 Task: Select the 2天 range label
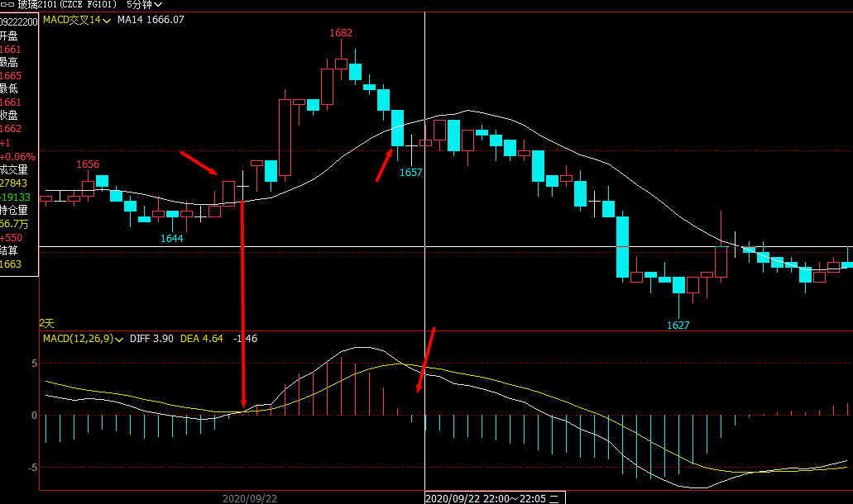click(46, 323)
